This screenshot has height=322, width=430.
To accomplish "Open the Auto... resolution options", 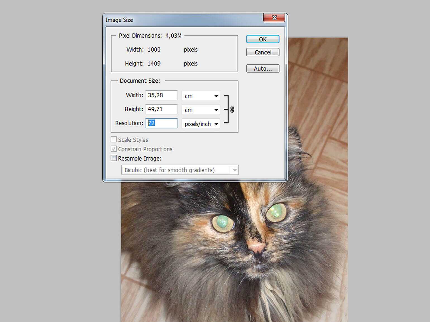I will [x=262, y=69].
